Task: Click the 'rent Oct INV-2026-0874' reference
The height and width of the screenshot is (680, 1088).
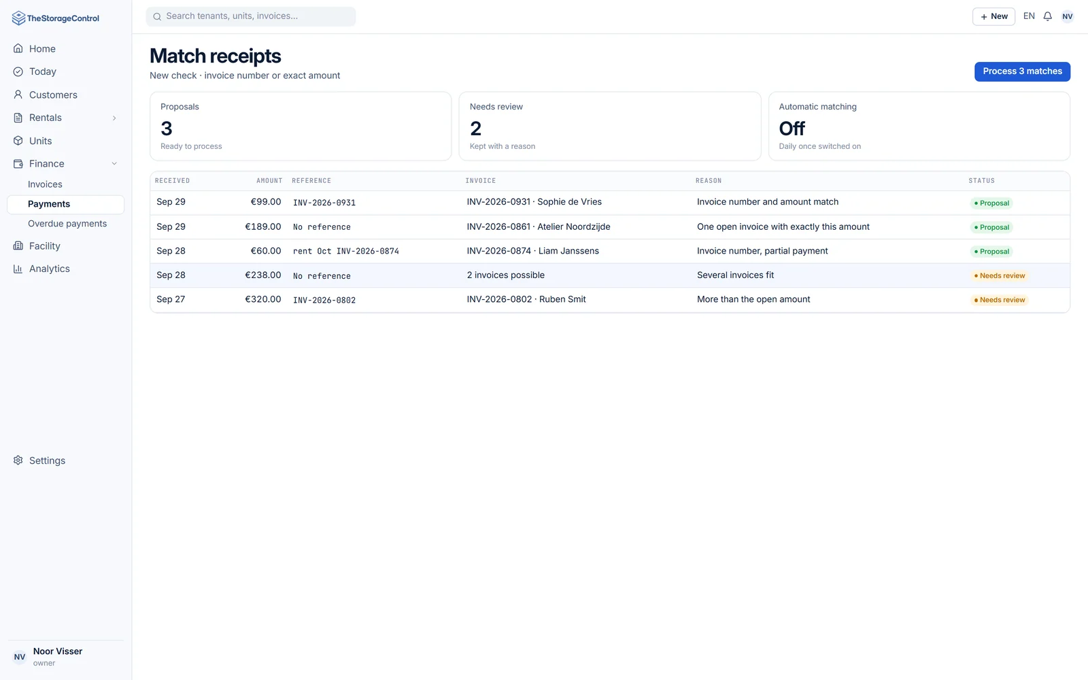Action: [346, 251]
